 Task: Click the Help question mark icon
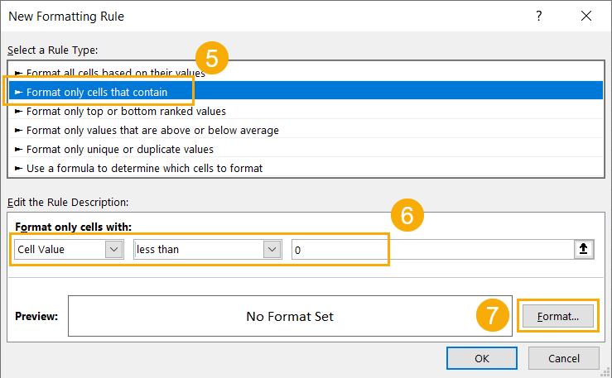click(539, 16)
